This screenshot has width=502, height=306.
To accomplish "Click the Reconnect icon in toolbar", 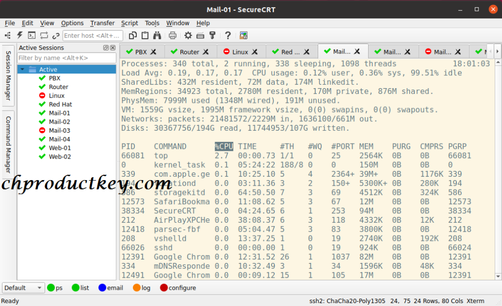I will pyautogui.click(x=44, y=35).
